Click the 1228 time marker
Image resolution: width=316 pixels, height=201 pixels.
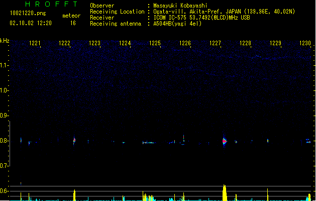(246, 43)
